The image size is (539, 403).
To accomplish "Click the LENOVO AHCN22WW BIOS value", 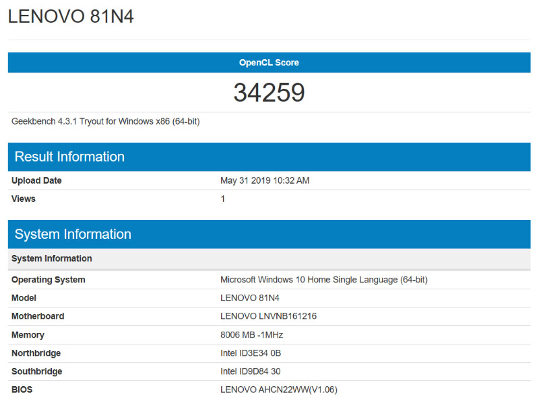I will coord(279,390).
